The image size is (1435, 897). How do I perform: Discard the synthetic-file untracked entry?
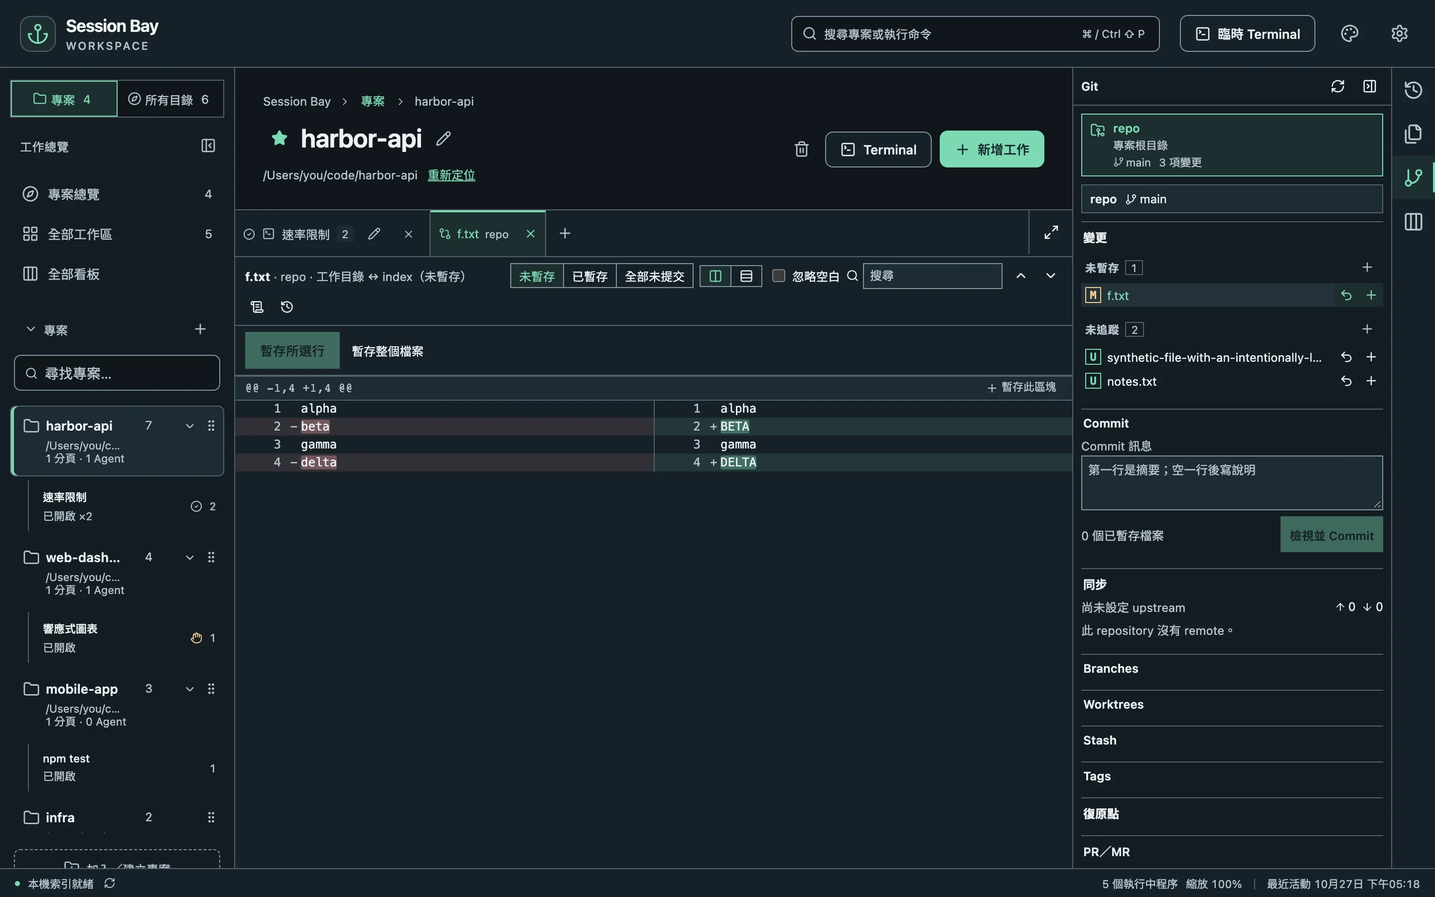pos(1346,356)
